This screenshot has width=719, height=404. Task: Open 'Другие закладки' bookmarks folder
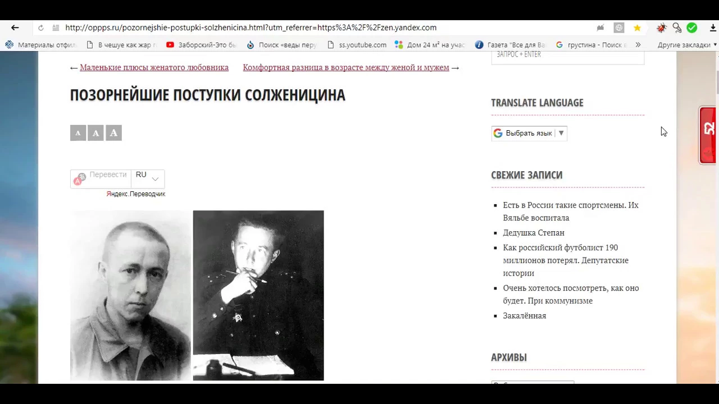tap(687, 45)
